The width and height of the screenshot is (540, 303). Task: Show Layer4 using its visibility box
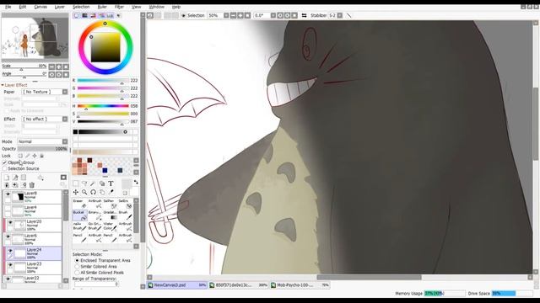click(x=8, y=208)
